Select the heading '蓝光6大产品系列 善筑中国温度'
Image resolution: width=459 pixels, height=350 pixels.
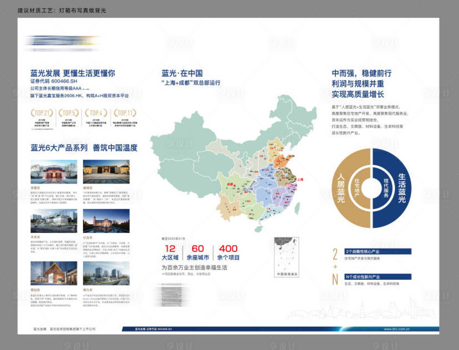point(84,148)
